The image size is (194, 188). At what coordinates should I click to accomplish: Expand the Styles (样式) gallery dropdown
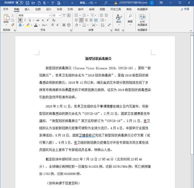(x=119, y=25)
